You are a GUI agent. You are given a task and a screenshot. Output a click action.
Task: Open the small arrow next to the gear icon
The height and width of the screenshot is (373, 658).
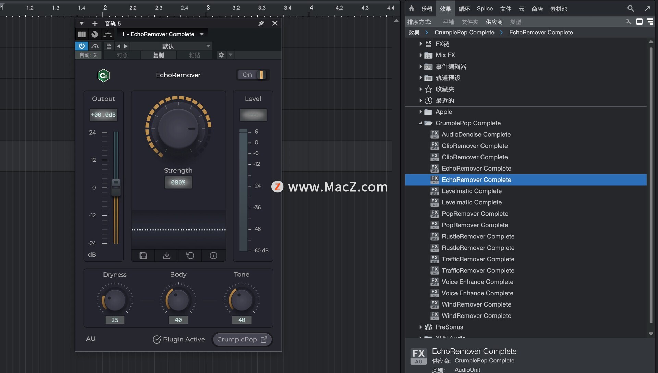(231, 55)
